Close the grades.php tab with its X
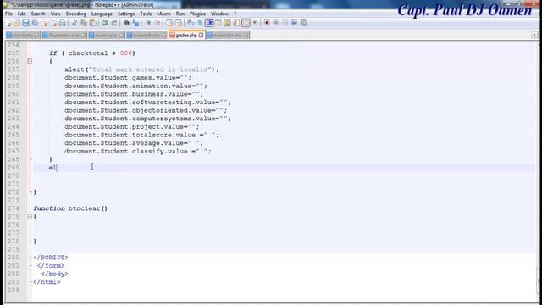The height and width of the screenshot is (305, 542). click(x=202, y=36)
